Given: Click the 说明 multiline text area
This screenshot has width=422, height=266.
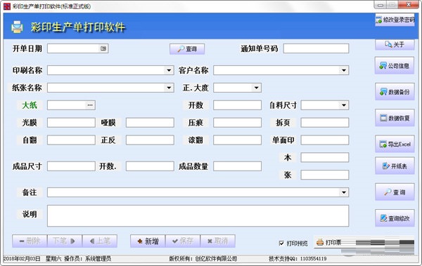Looking at the screenshot, I should (198, 215).
